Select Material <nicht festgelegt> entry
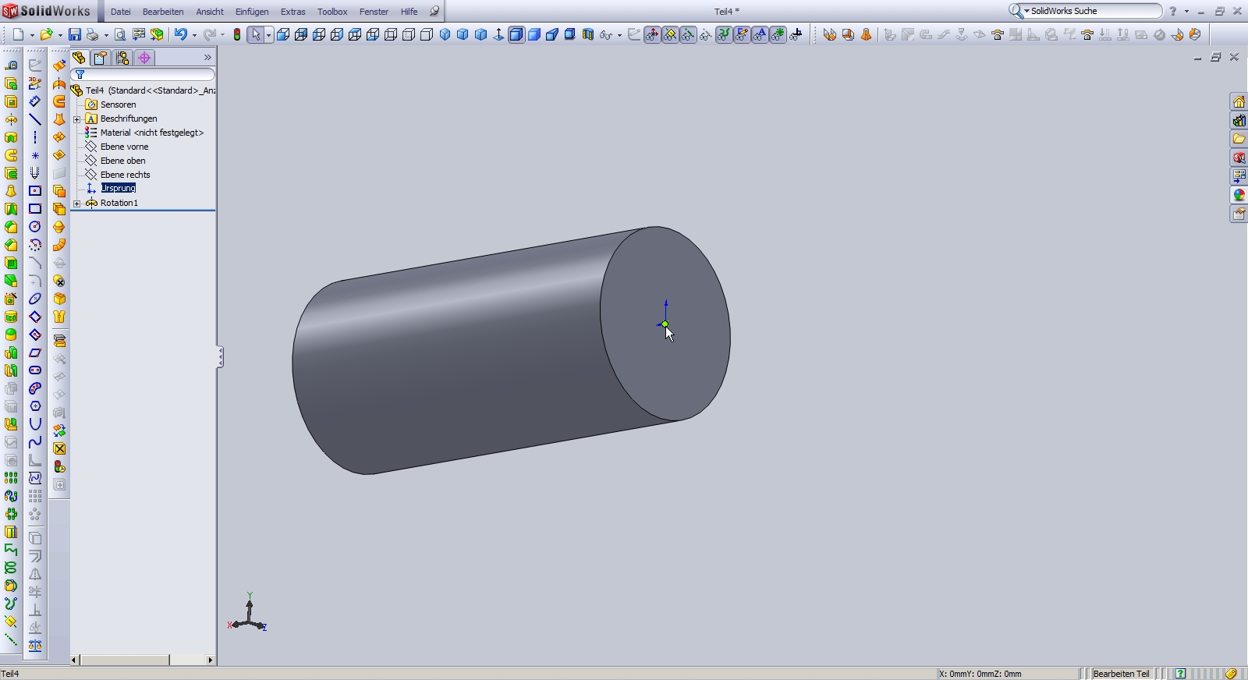The height and width of the screenshot is (680, 1248). (x=152, y=133)
